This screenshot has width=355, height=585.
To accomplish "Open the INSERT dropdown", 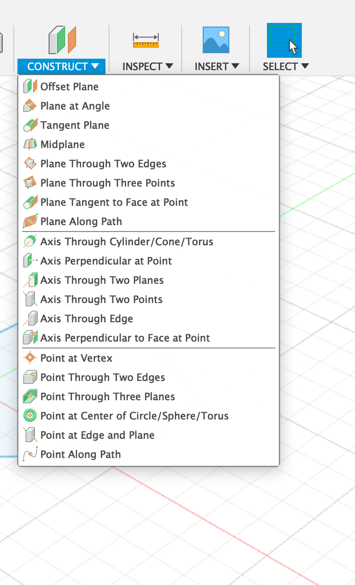I will coord(217,66).
